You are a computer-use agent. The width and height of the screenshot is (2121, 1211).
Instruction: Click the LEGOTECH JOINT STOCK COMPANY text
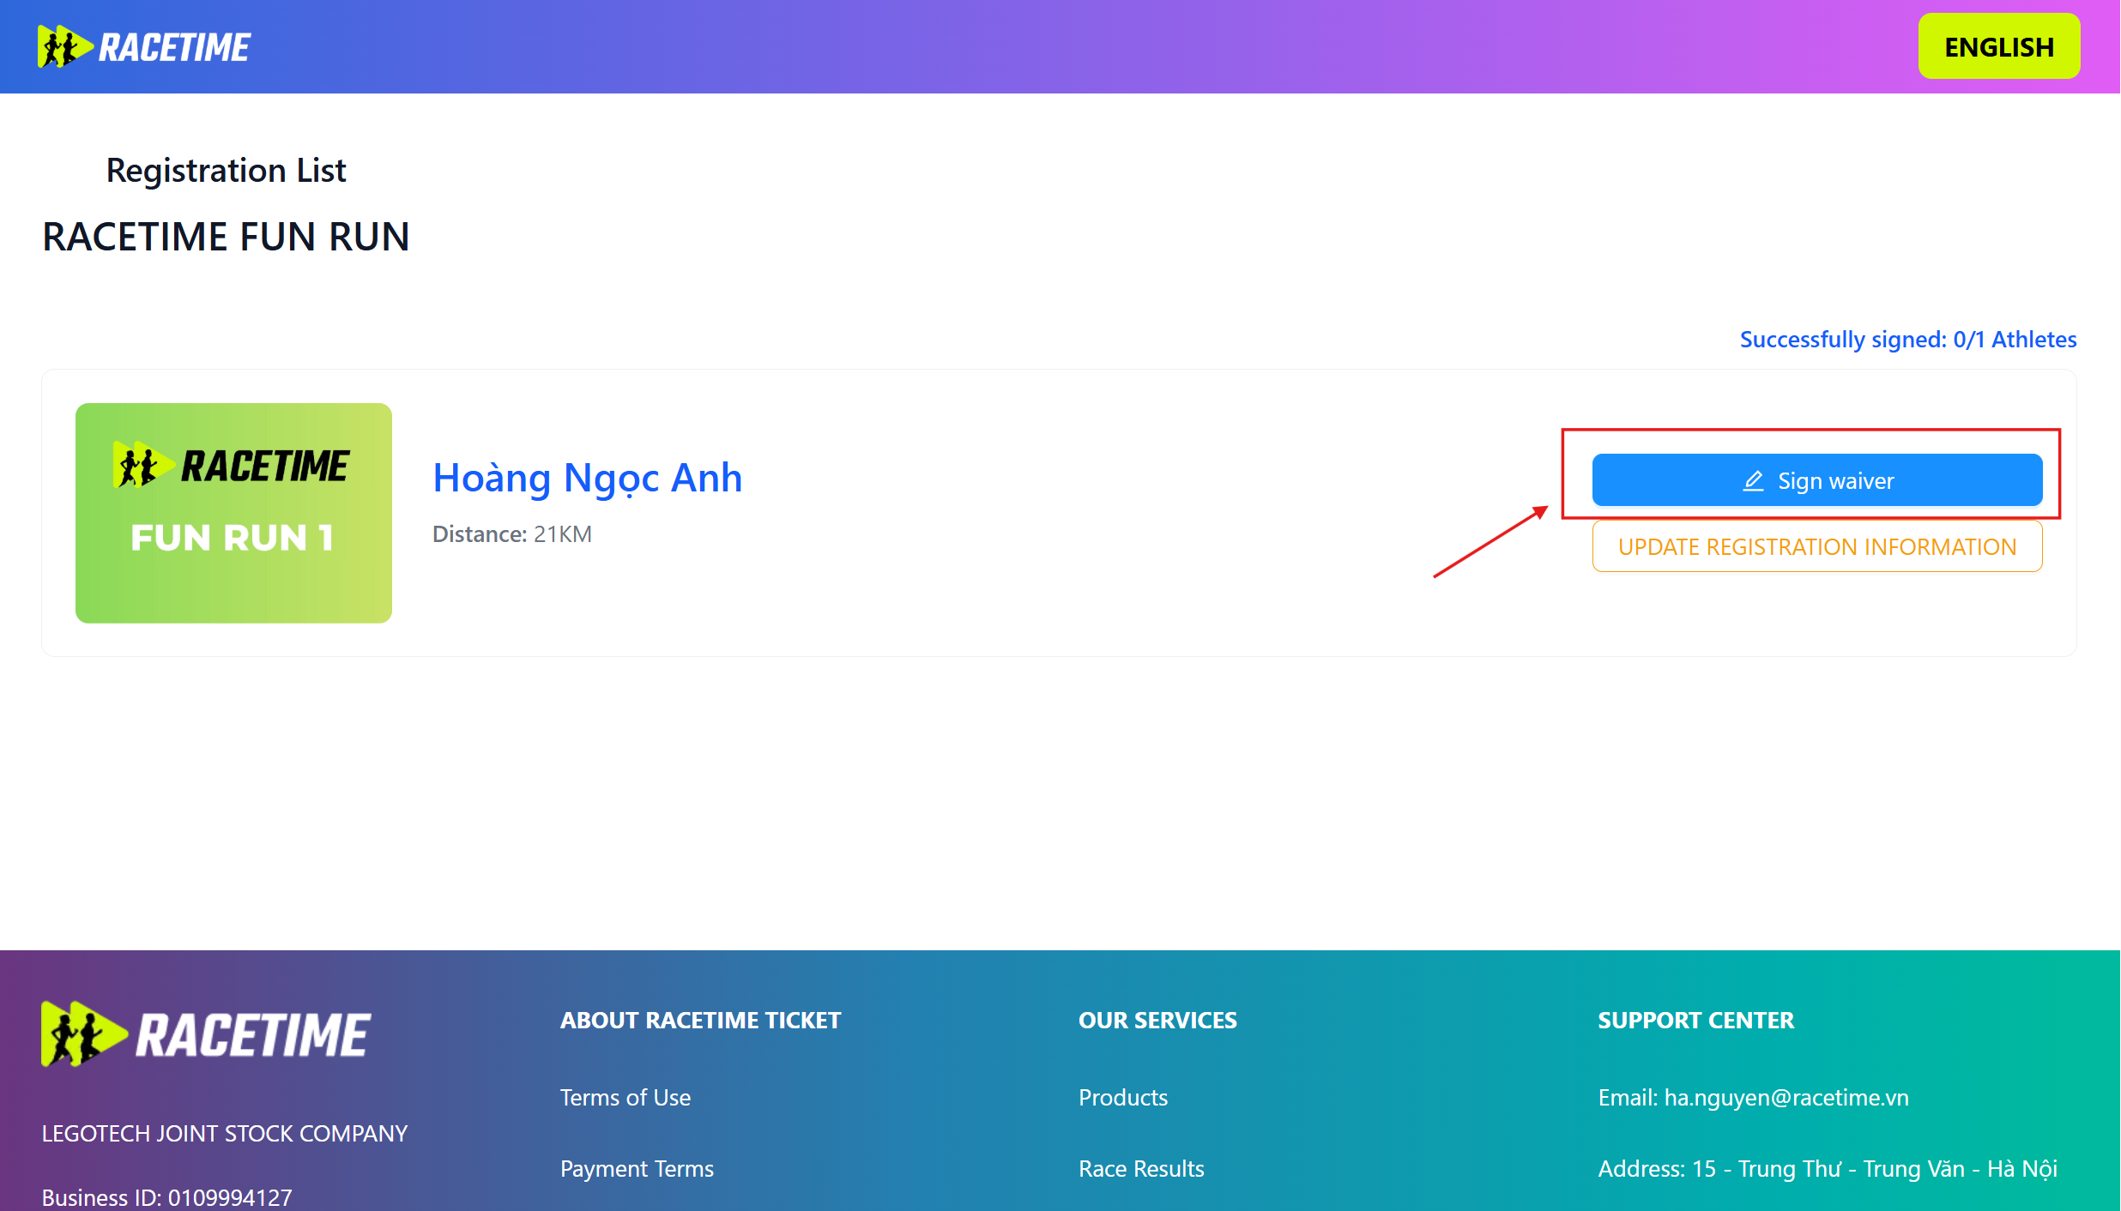tap(225, 1134)
